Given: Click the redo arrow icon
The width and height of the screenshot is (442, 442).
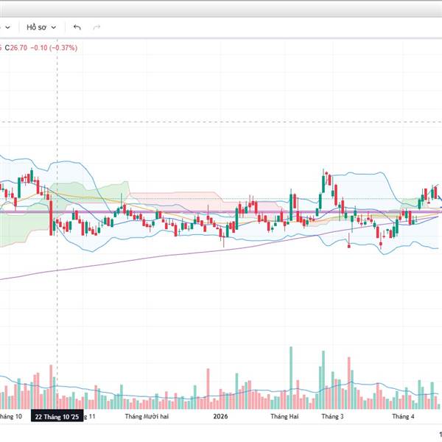Looking at the screenshot, I should point(97,27).
